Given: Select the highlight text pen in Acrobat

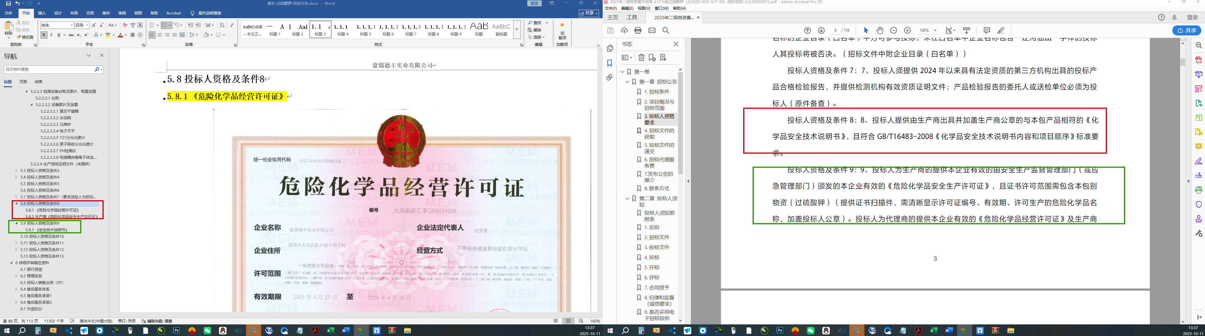Looking at the screenshot, I should click(1001, 30).
